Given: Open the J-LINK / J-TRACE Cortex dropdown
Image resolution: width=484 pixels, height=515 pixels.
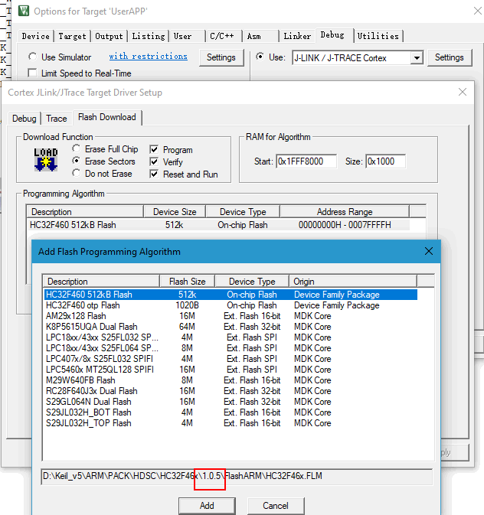Looking at the screenshot, I should [417, 58].
